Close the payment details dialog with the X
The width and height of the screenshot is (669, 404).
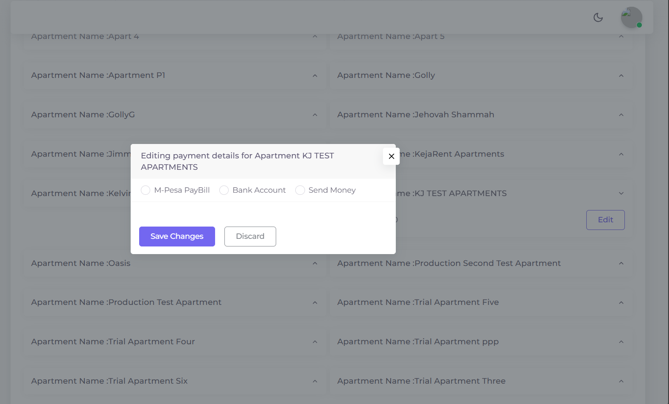(392, 156)
